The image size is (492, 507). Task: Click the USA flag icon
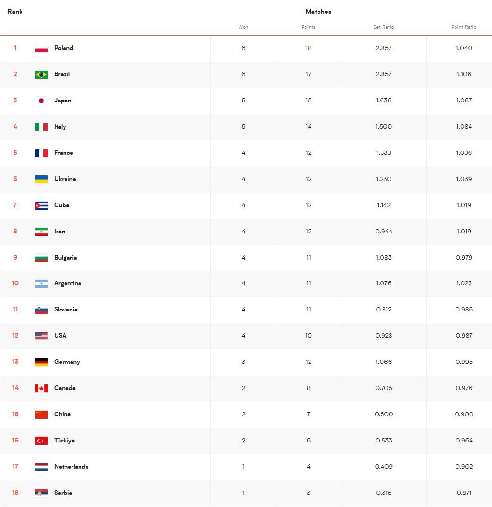[41, 336]
